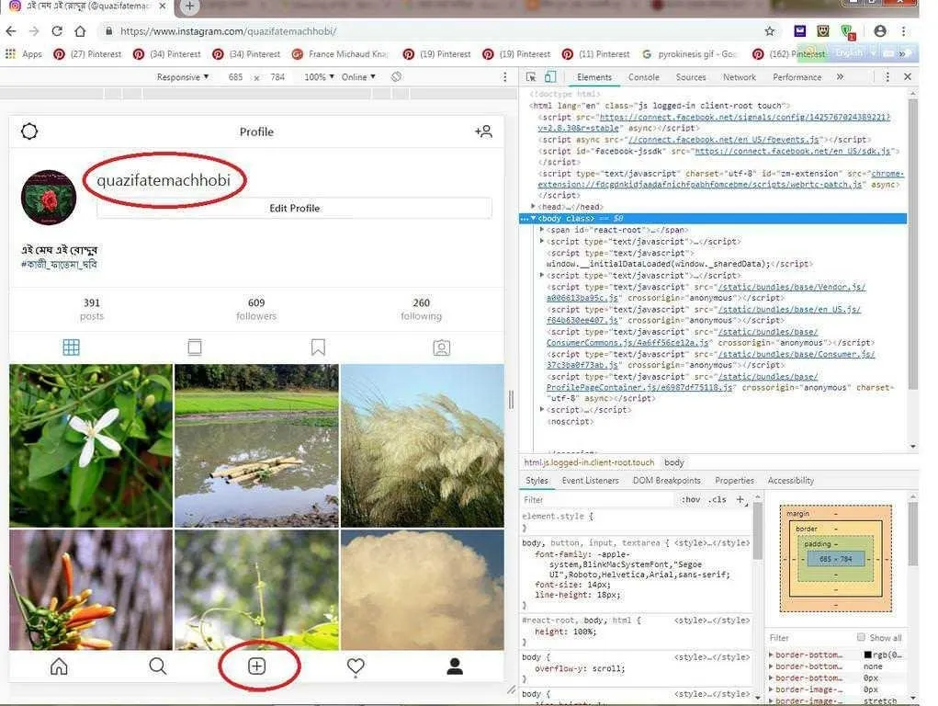
Task: Open the Apps bookmarks shortcut
Action: (24, 54)
